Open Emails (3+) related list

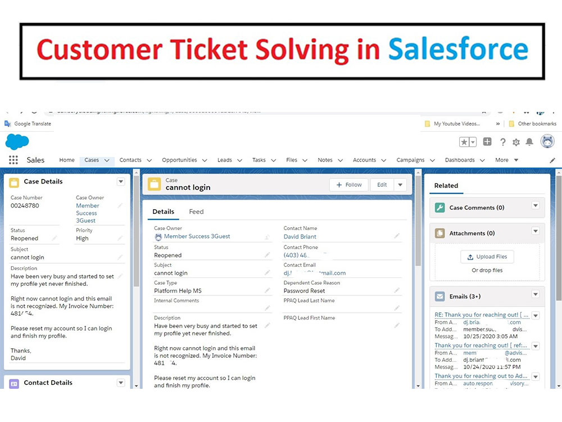coord(465,297)
